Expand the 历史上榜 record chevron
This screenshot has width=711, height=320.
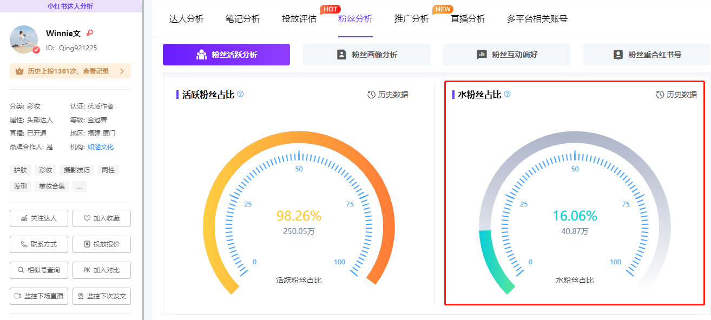122,71
